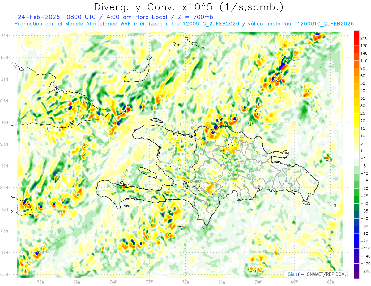This screenshot has height=286, width=371.
Task: Click the '-140' legend value
Action: click(x=365, y=256)
